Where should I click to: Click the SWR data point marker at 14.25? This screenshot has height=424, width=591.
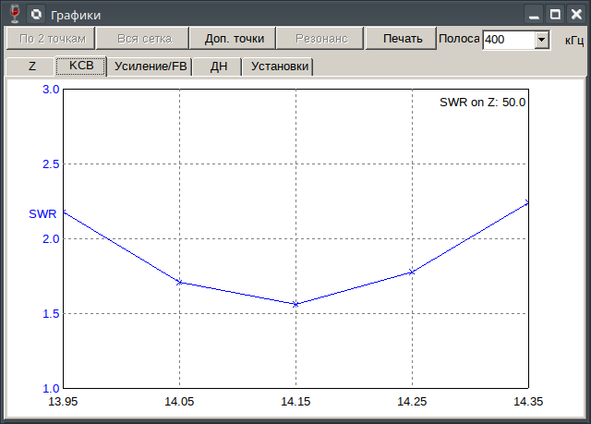(x=412, y=272)
